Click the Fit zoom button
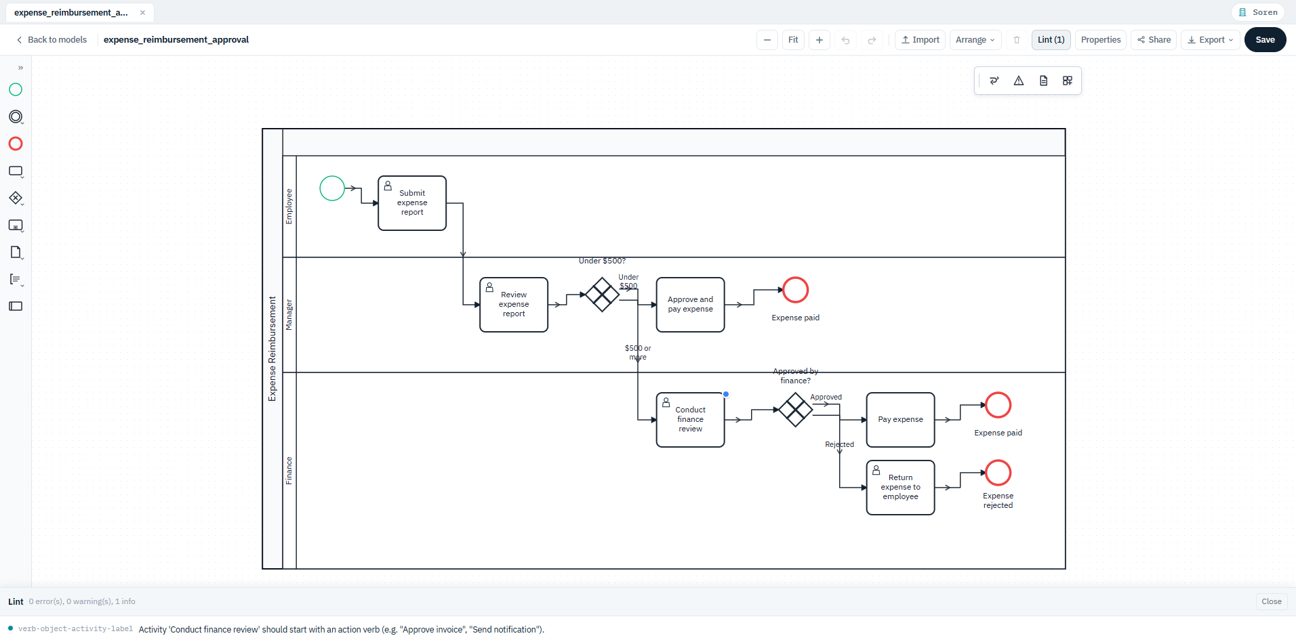 [793, 40]
